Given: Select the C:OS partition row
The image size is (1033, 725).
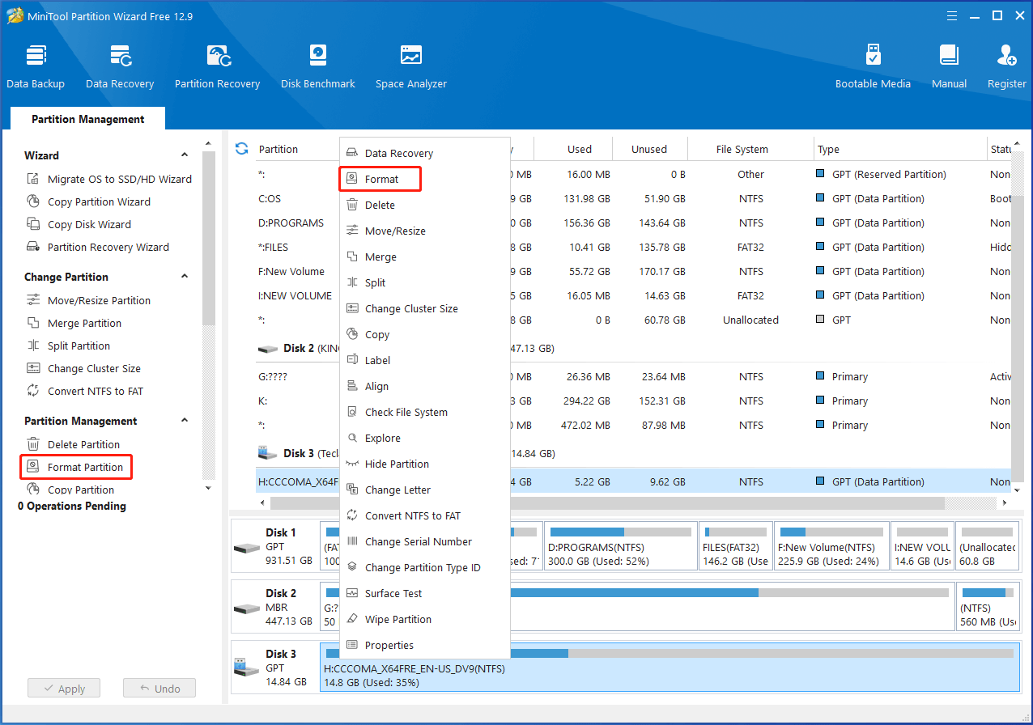Looking at the screenshot, I should [634, 198].
